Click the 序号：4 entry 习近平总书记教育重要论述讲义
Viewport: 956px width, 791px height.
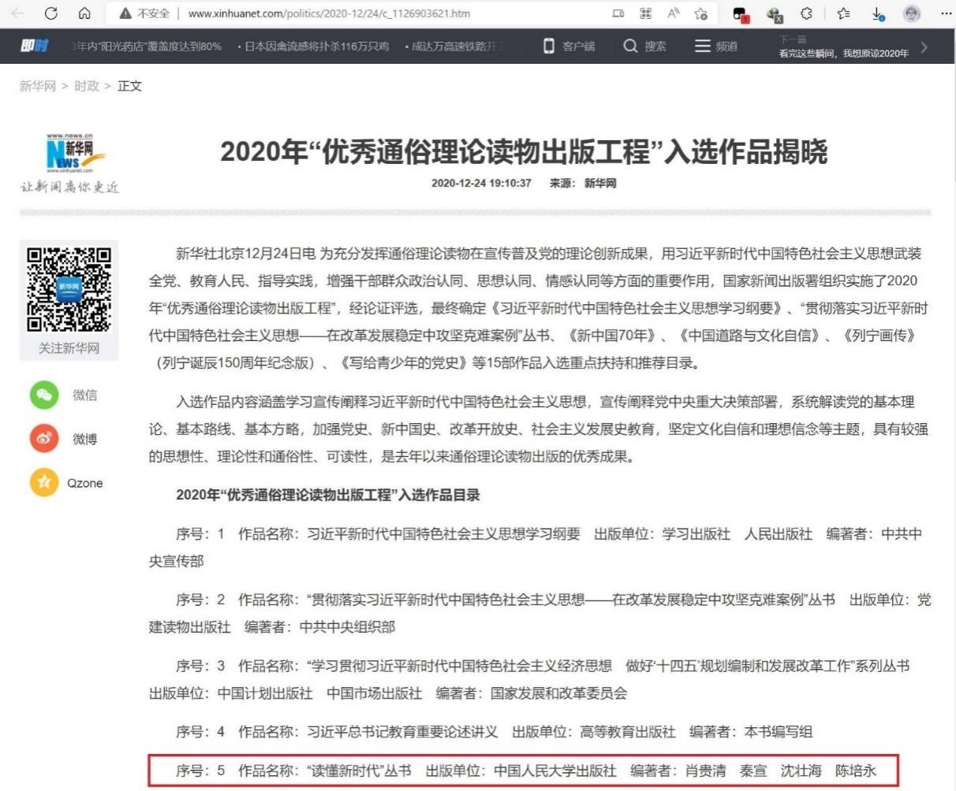pos(494,732)
